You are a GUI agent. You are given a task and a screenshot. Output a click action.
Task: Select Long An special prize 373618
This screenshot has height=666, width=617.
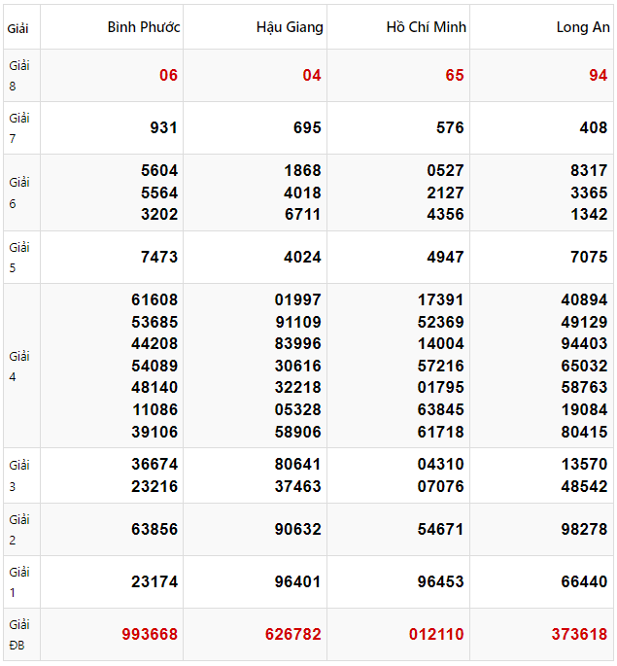pos(579,634)
